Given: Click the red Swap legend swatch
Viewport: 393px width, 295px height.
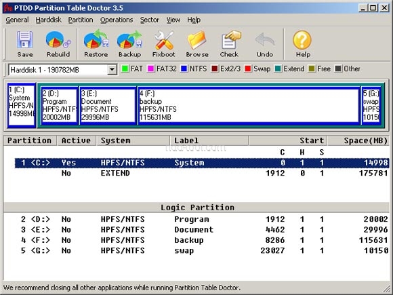Looking at the screenshot, I should (248, 68).
